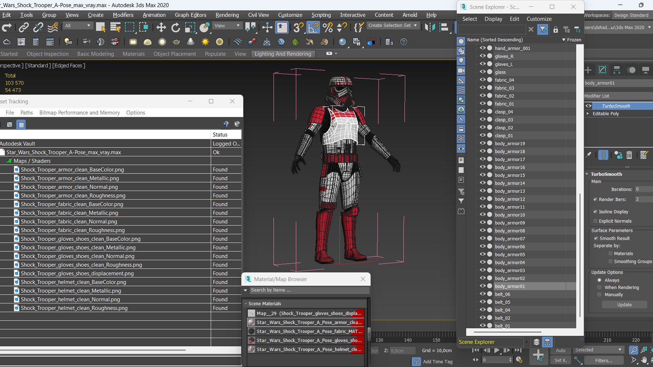Switch to Lighting And Rendering tab
Screen dimensions: 653x367
coord(283,54)
